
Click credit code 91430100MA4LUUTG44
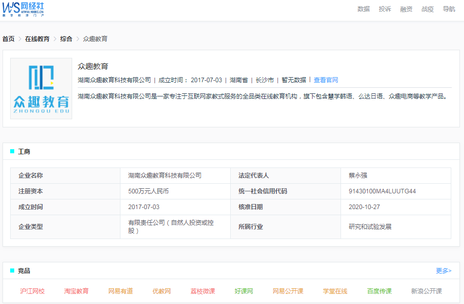(382, 191)
